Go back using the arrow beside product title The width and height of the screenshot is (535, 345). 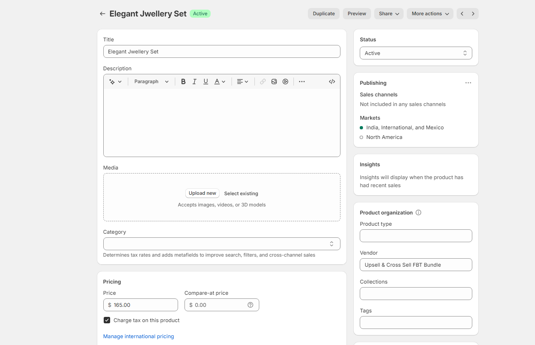pos(102,14)
